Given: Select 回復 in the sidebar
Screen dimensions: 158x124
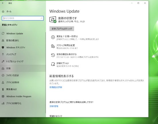Looking at the screenshot, I should (x=23, y=68).
